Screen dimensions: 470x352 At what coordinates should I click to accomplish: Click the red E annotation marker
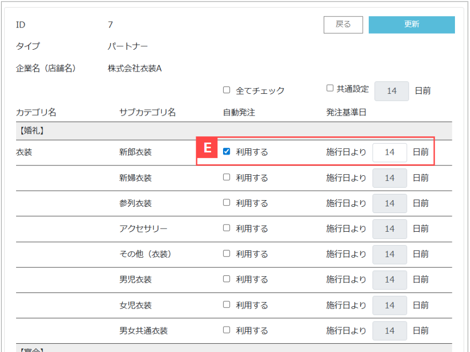(x=208, y=148)
